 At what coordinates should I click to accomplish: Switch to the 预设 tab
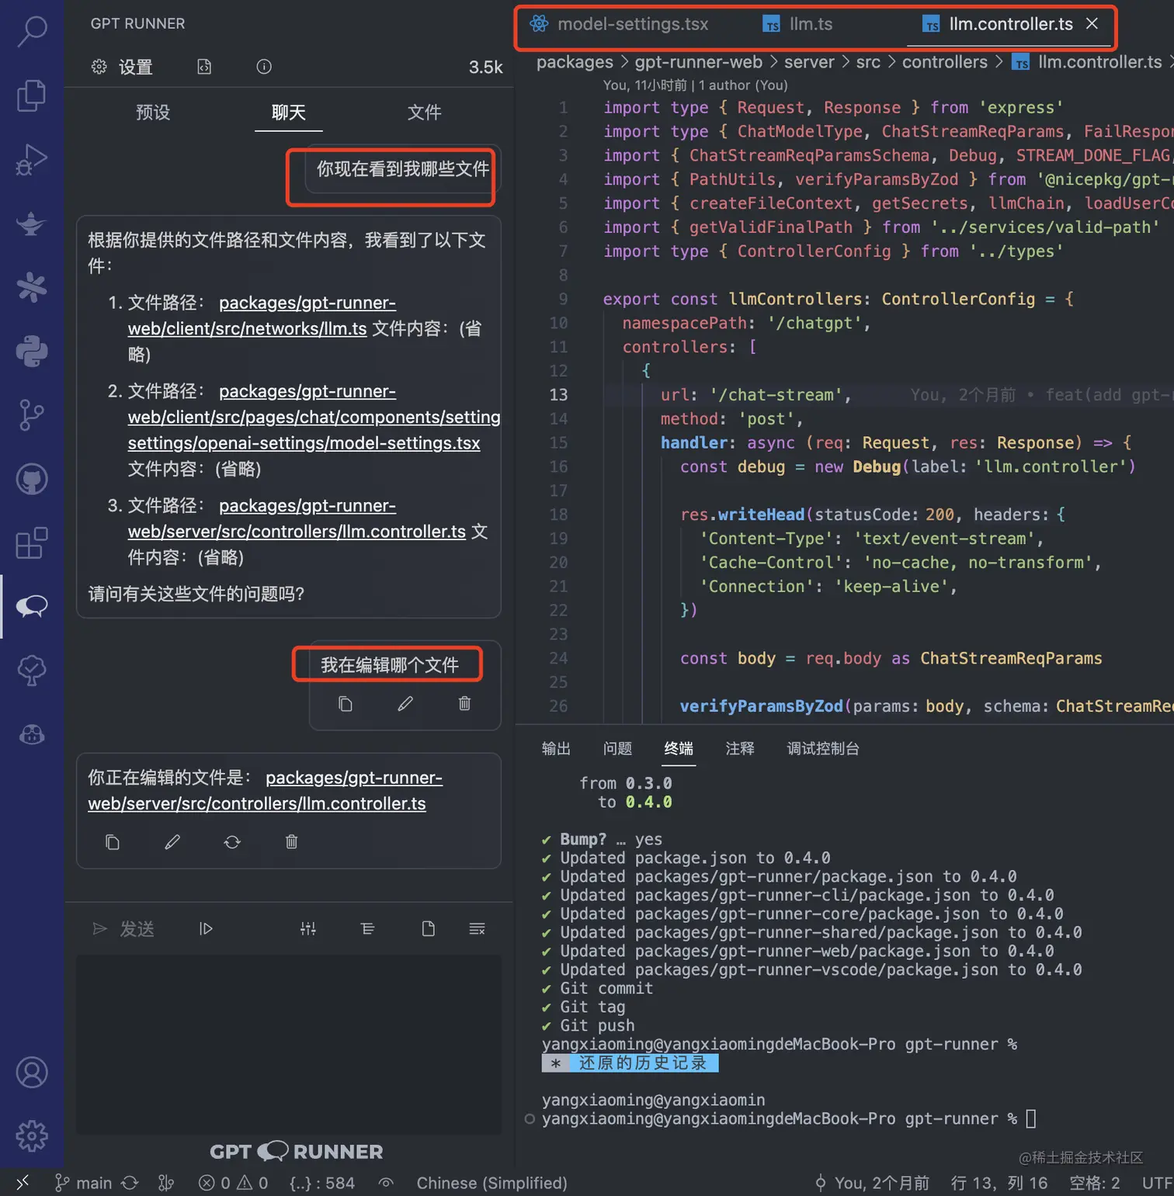click(x=153, y=113)
